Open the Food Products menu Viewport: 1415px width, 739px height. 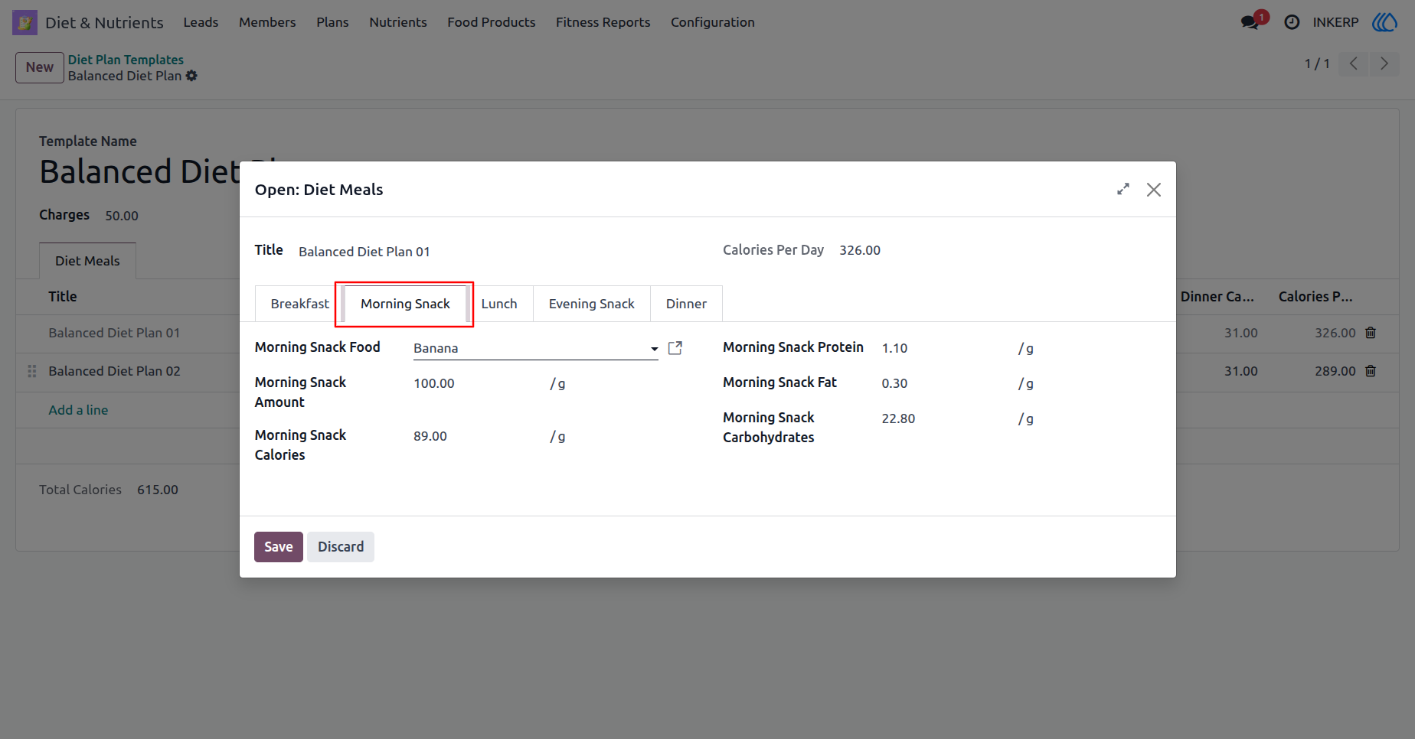[x=492, y=22]
